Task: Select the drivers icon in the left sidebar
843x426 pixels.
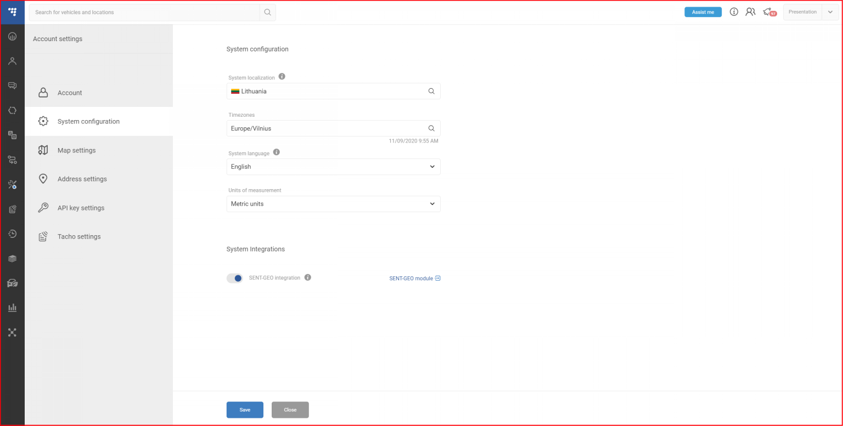Action: click(12, 61)
